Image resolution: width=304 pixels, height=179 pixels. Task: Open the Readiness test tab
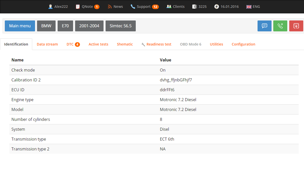156,44
